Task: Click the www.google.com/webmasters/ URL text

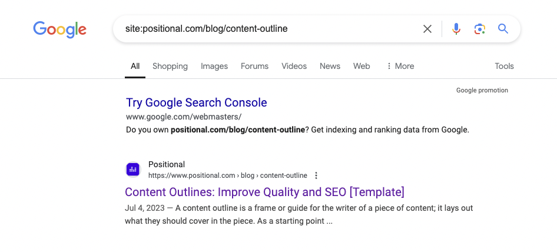Action: click(x=184, y=117)
